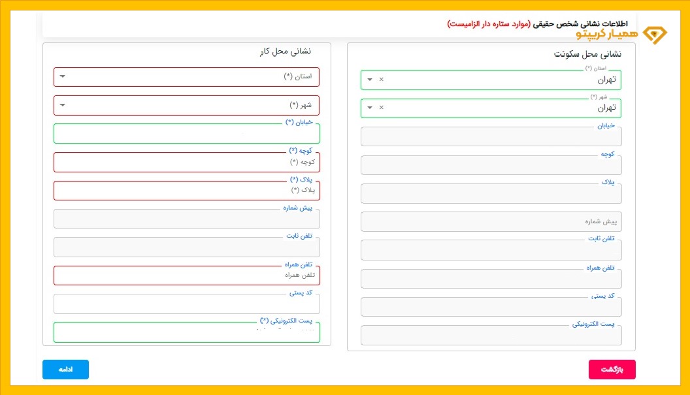This screenshot has height=395, width=690.
Task: Click the کد پستی field in residence address
Action: 490,306
